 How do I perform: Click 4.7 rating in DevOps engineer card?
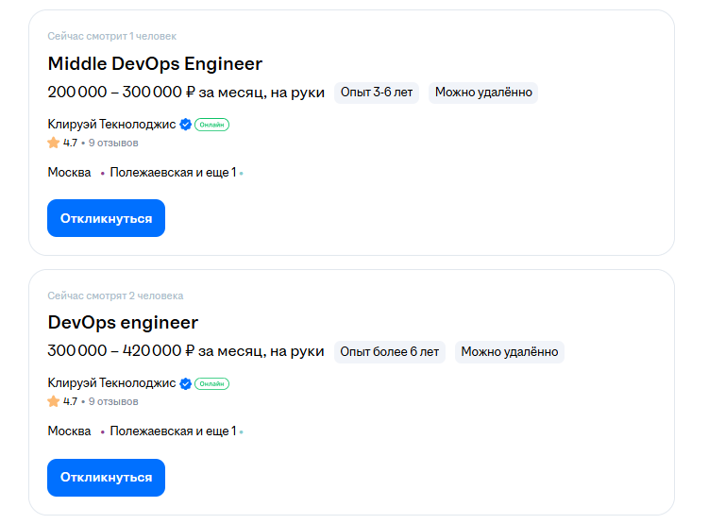[x=70, y=401]
